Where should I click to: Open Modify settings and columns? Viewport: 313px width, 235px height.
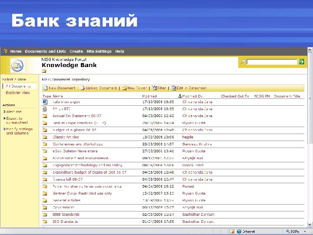click(x=19, y=131)
